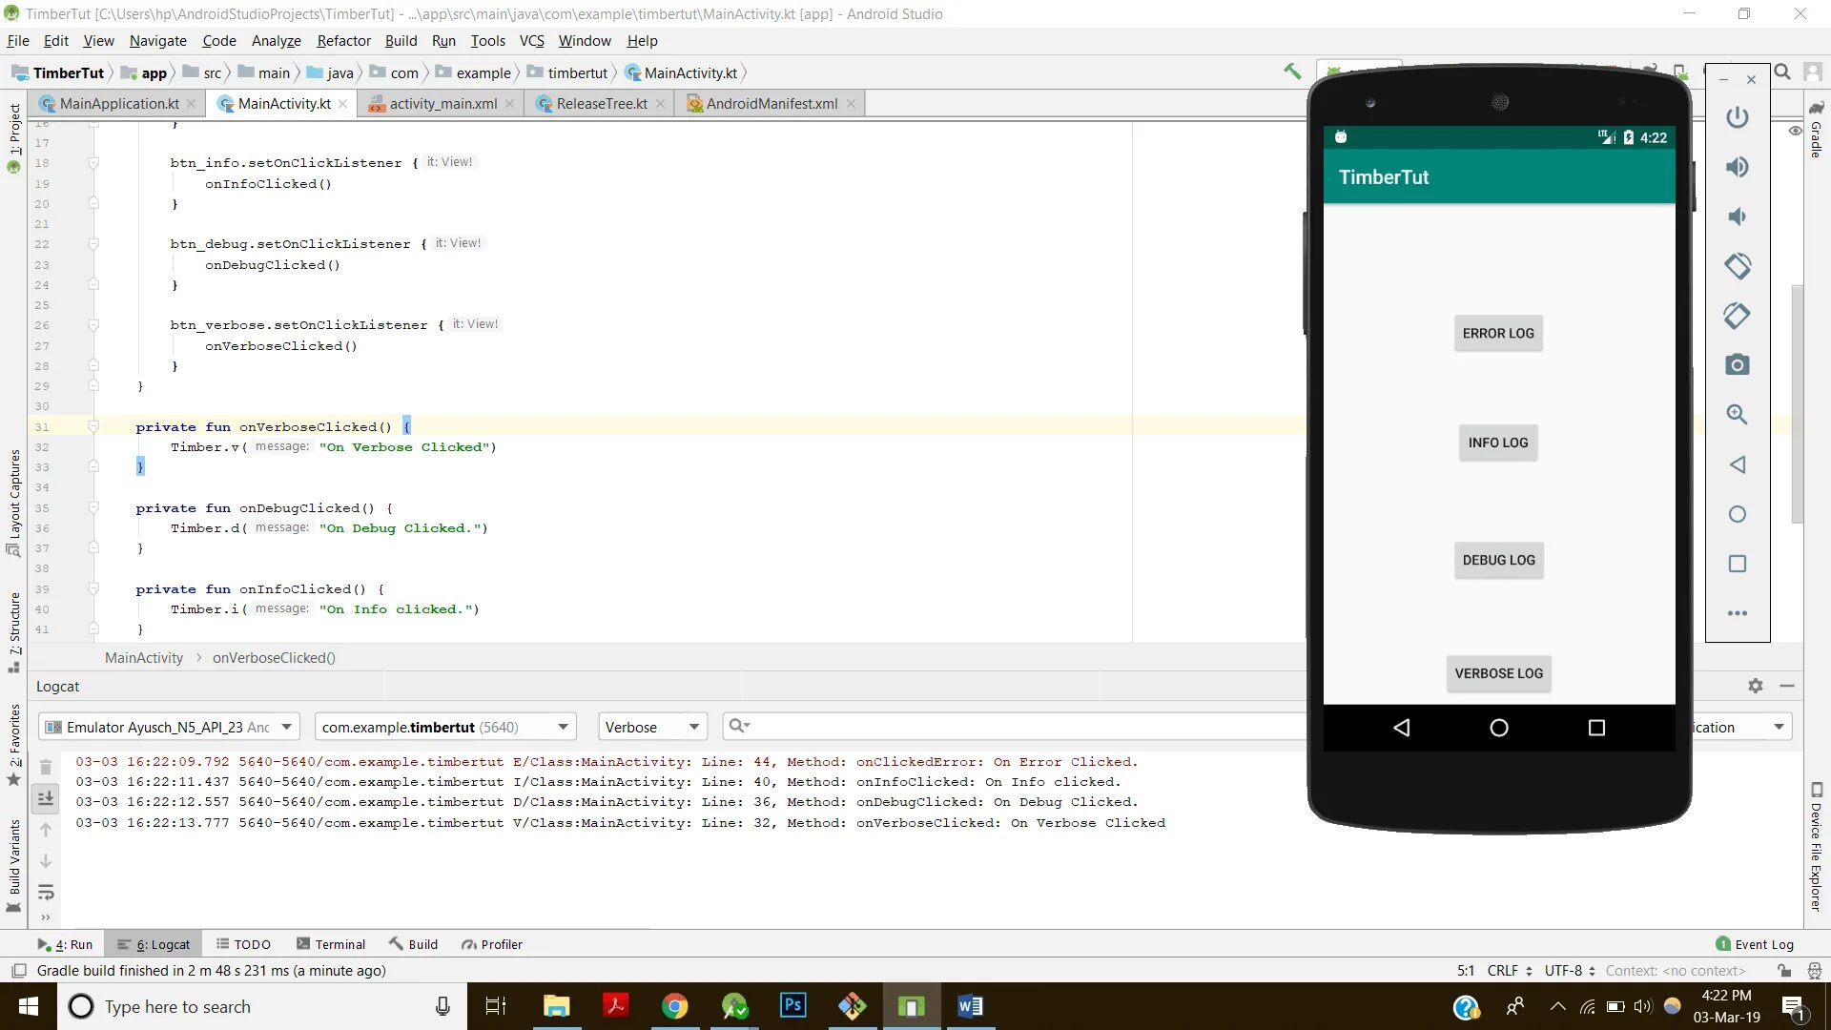Click the emulator volume up icon
Screen dimensions: 1831x1030
click(1737, 167)
